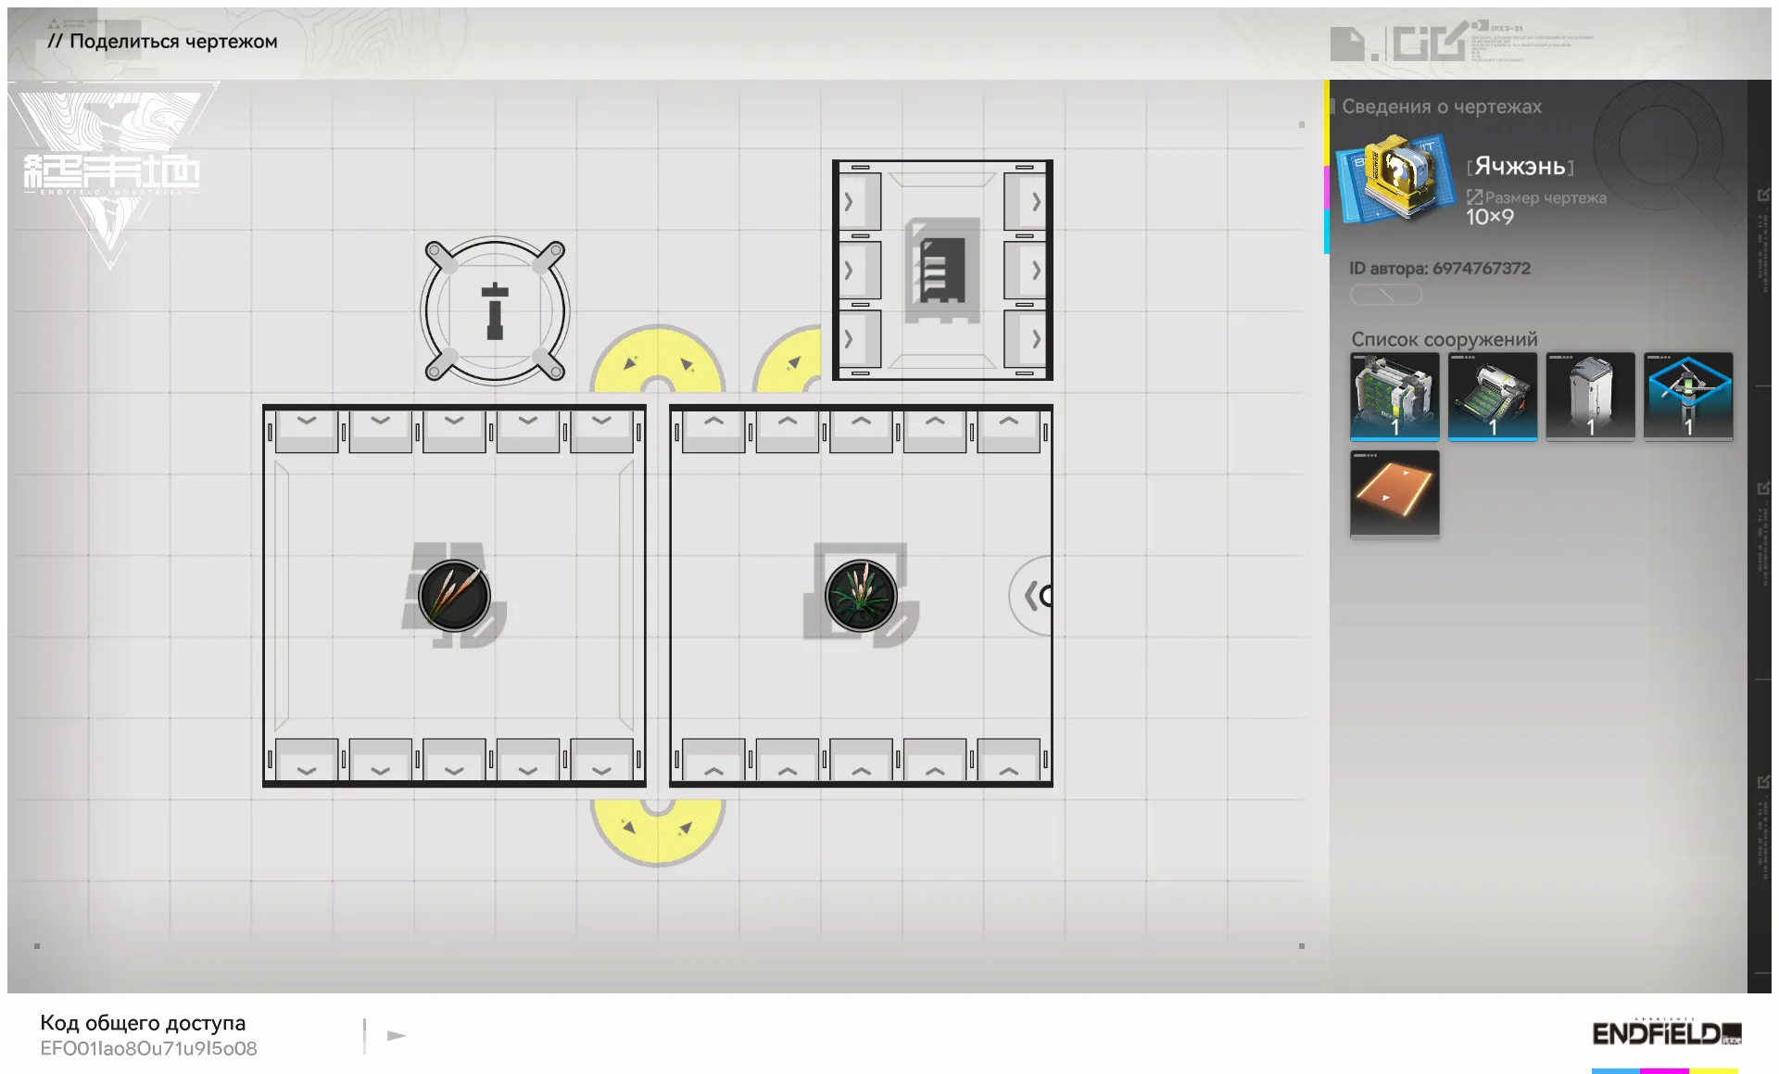The image size is (1779, 1074).
Task: Click the storage unit icon in the top-right structure
Action: pyautogui.click(x=942, y=270)
